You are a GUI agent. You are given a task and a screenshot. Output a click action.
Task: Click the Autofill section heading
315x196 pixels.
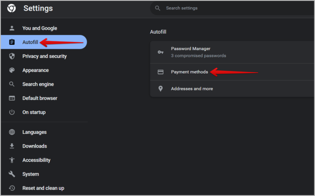coord(158,32)
